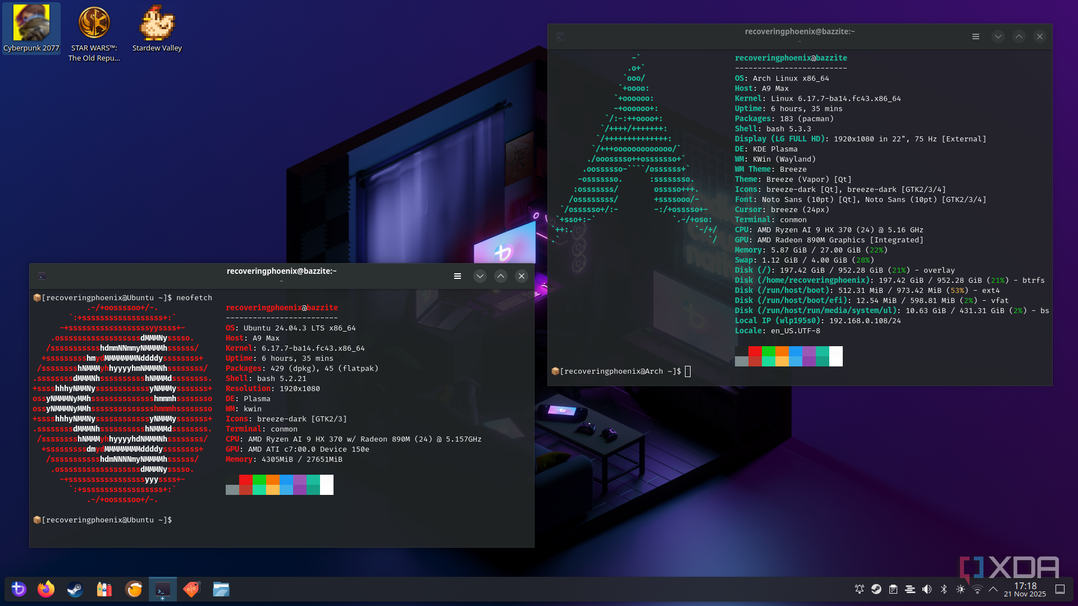Open the Bottles app in taskbar
This screenshot has height=606, width=1078.
click(x=104, y=589)
